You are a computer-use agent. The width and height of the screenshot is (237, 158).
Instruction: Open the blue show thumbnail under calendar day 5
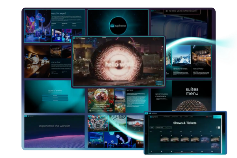pyautogui.click(x=205, y=140)
